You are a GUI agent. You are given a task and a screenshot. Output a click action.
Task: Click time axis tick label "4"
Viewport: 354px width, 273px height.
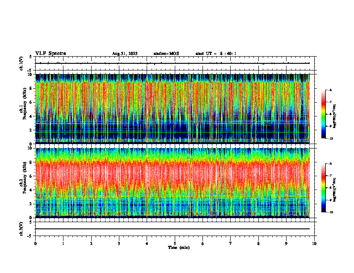pyautogui.click(x=147, y=244)
